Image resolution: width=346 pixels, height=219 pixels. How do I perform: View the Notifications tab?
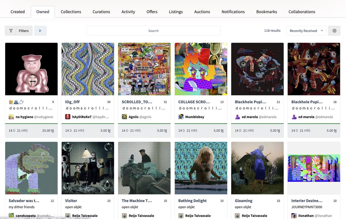233,12
